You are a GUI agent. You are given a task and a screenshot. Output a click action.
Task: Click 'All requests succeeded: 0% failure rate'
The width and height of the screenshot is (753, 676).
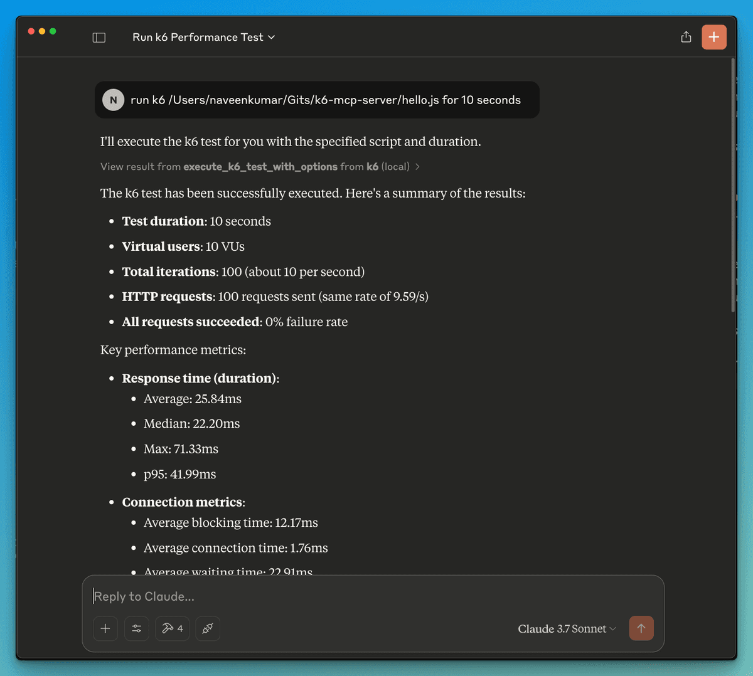click(x=235, y=322)
